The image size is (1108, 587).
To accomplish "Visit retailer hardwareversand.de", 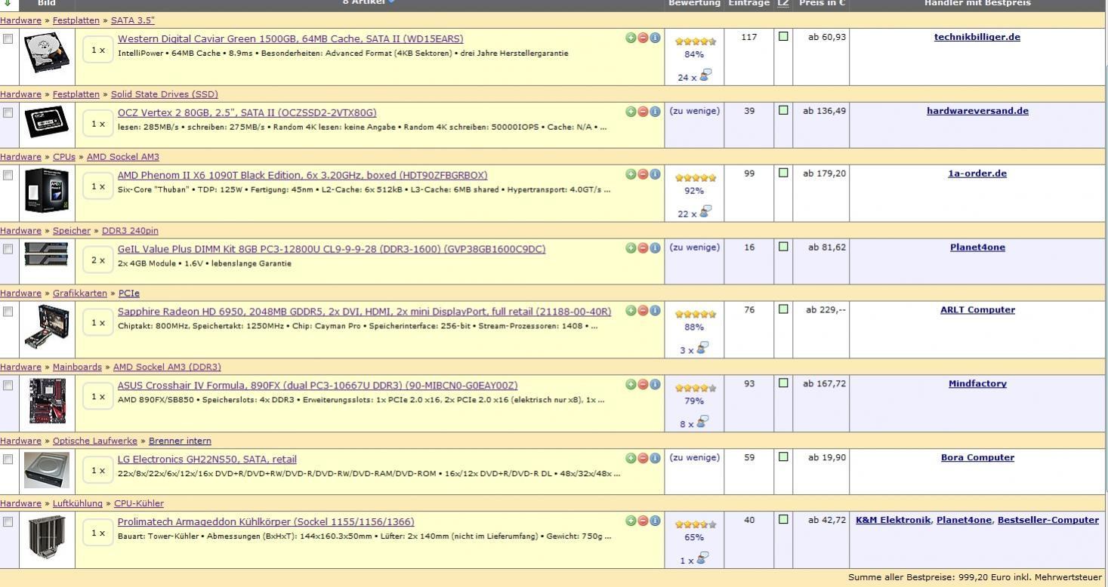I will pyautogui.click(x=977, y=111).
